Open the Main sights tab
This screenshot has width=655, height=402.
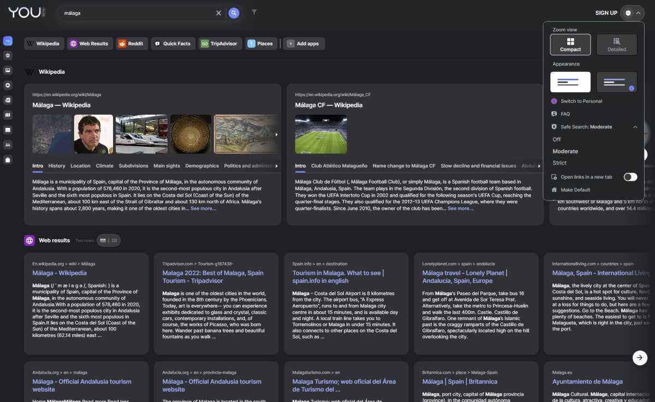pos(166,166)
